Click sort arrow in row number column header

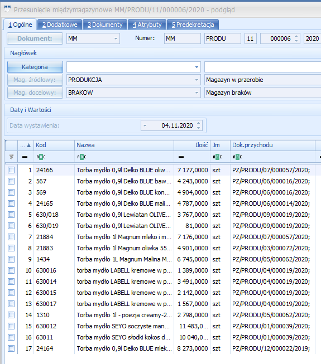pos(28,145)
